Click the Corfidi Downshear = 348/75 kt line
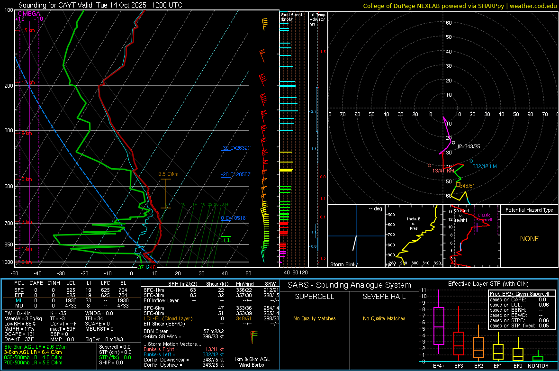 pyautogui.click(x=184, y=360)
